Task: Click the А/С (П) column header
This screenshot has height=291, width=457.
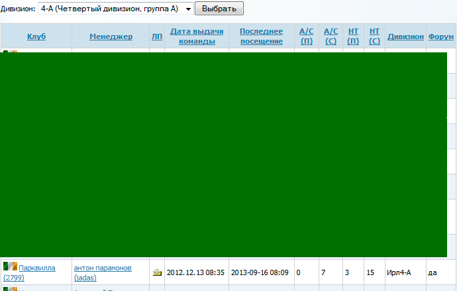Action: click(306, 36)
